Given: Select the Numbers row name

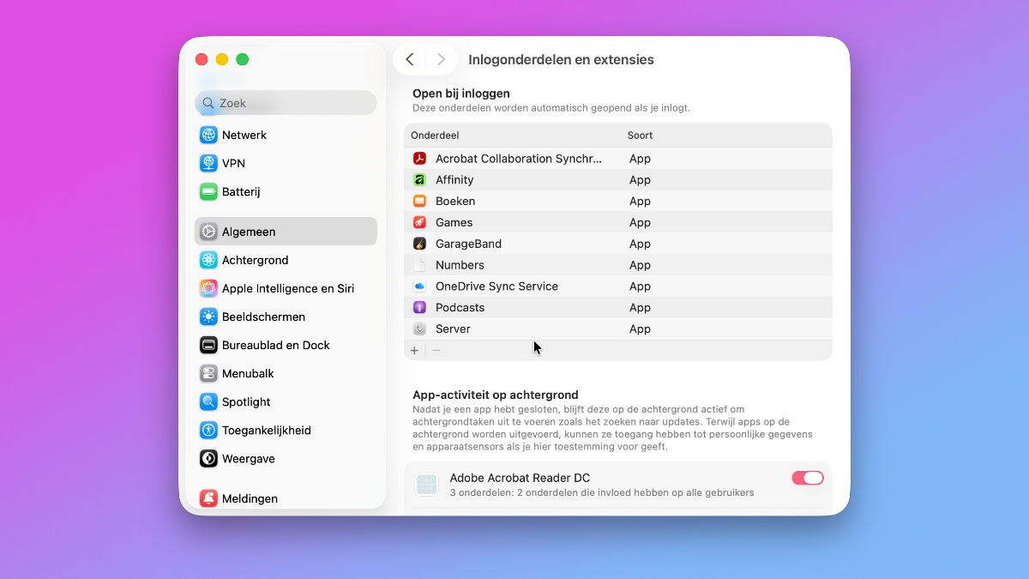Looking at the screenshot, I should click(x=460, y=265).
